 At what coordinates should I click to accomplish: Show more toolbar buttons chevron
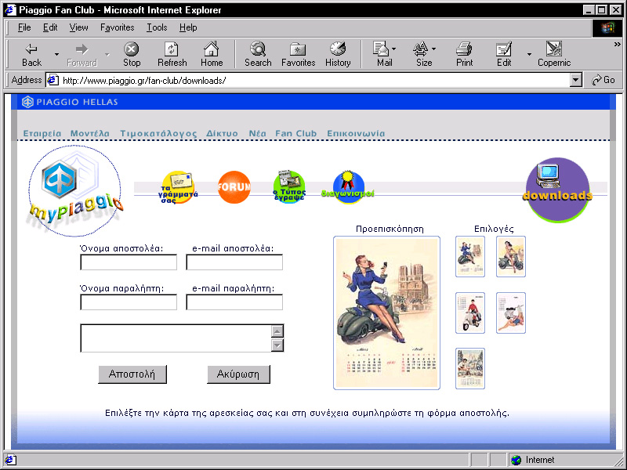[x=618, y=45]
